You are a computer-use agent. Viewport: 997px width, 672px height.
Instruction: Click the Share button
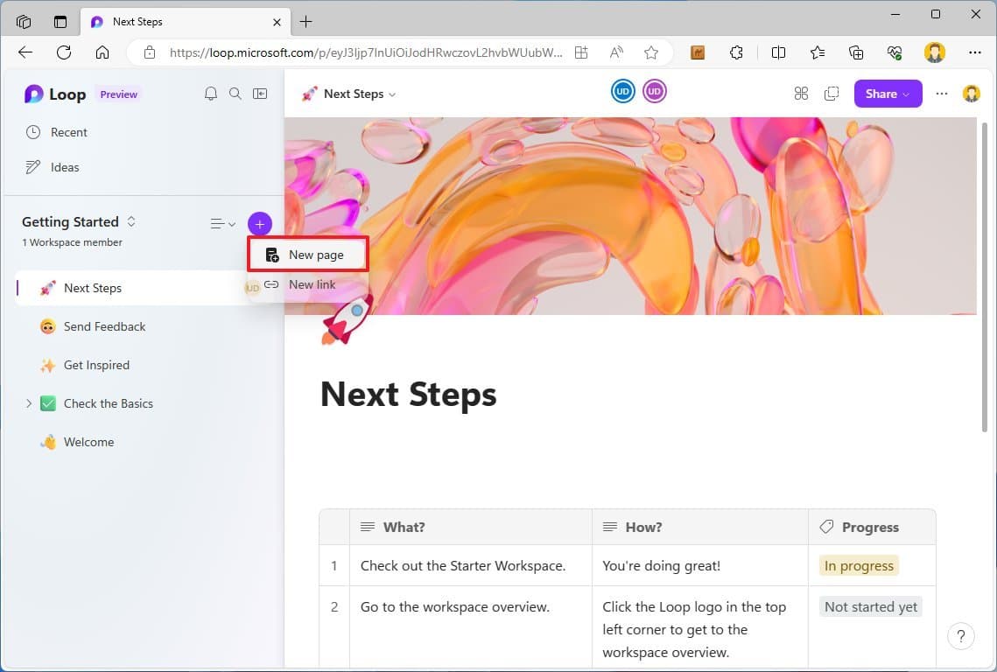pos(888,94)
